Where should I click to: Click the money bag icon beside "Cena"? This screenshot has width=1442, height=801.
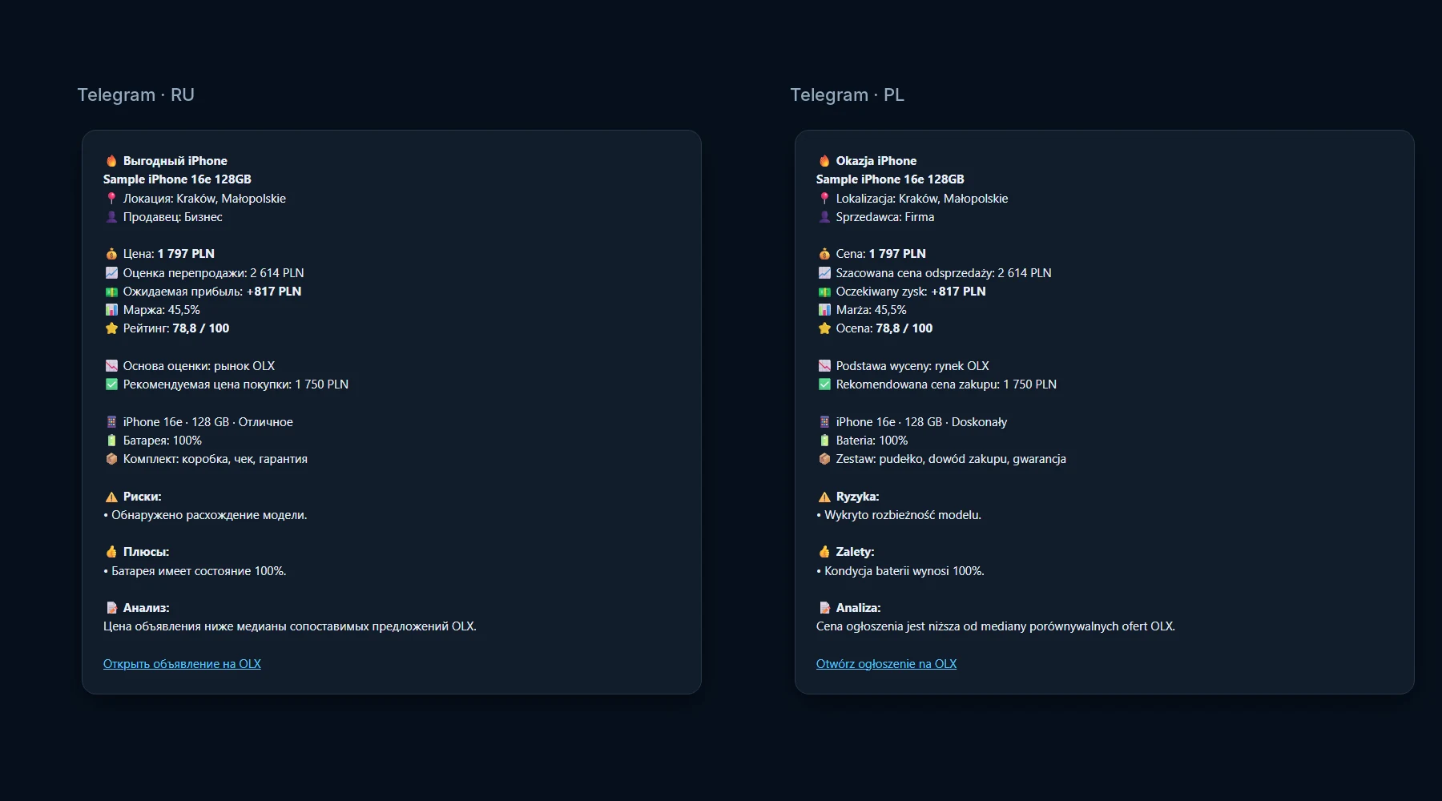point(824,254)
